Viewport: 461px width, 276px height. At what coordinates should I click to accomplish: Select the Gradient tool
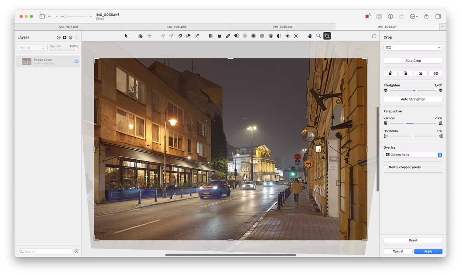[x=211, y=36]
